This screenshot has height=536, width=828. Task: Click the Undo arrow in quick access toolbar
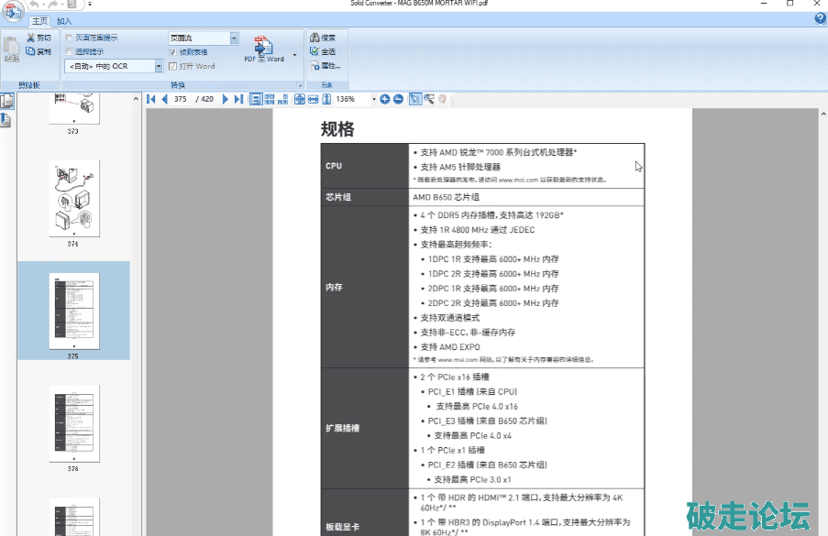coord(35,5)
